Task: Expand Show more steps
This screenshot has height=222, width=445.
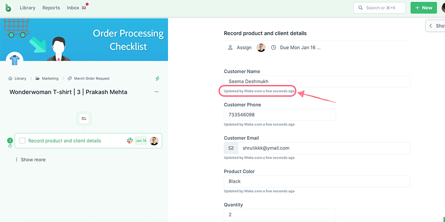Action: coord(30,160)
